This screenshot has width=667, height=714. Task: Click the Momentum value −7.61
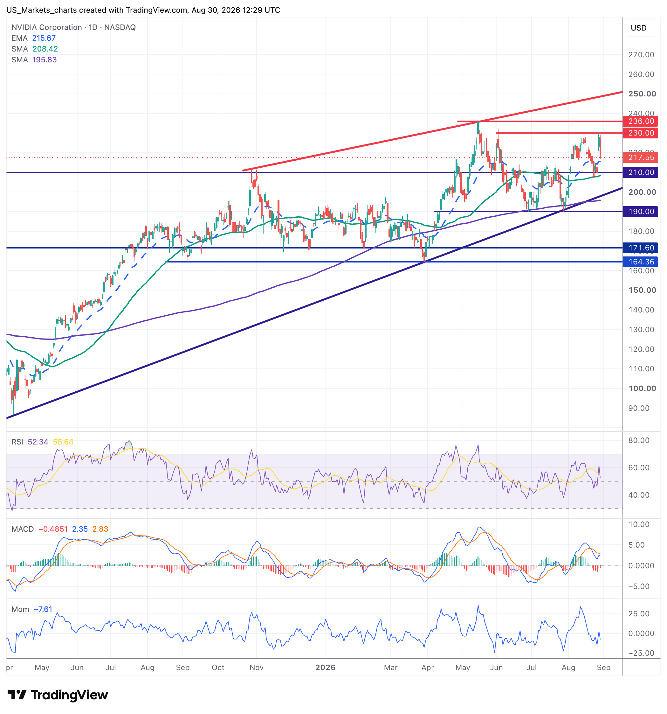43,609
